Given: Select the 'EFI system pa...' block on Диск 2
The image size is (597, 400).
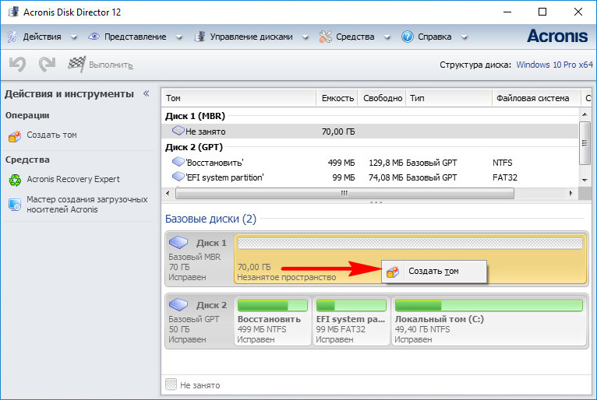Looking at the screenshot, I should click(351, 321).
